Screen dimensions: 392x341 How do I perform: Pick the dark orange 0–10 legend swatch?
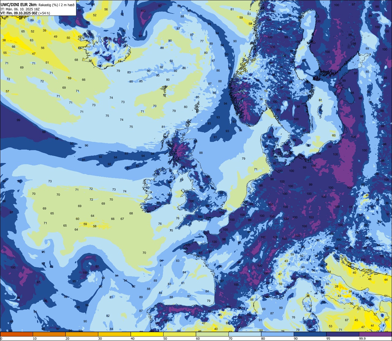coord(17,334)
